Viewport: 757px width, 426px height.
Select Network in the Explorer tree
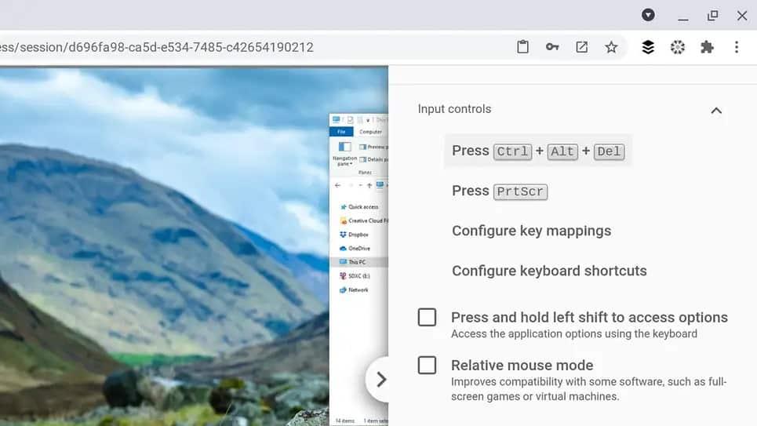[354, 289]
